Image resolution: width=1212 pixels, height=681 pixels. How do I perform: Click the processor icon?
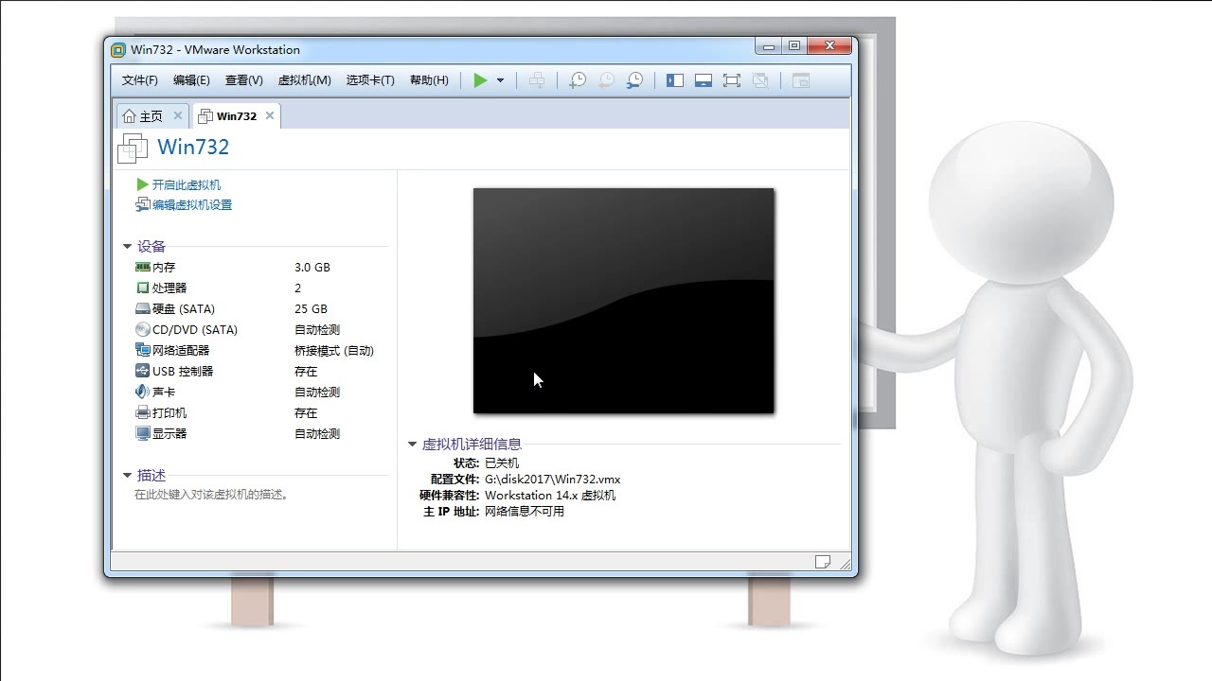point(143,288)
